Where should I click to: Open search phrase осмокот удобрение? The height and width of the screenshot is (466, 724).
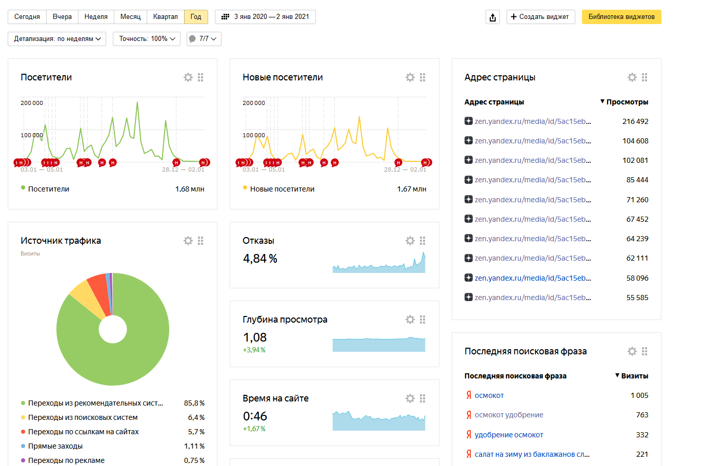(509, 415)
